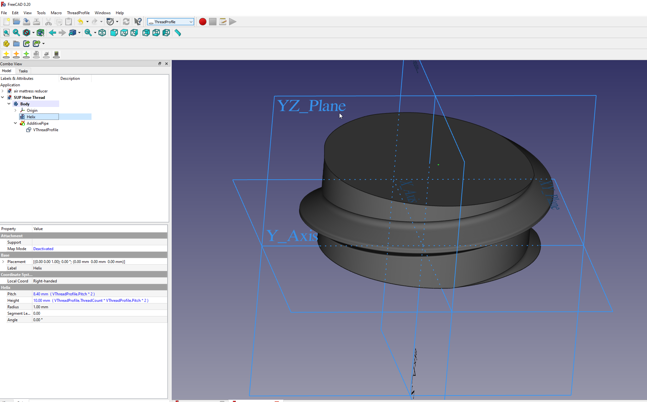Click the Undo arrow icon
The width and height of the screenshot is (647, 402).
coord(80,22)
